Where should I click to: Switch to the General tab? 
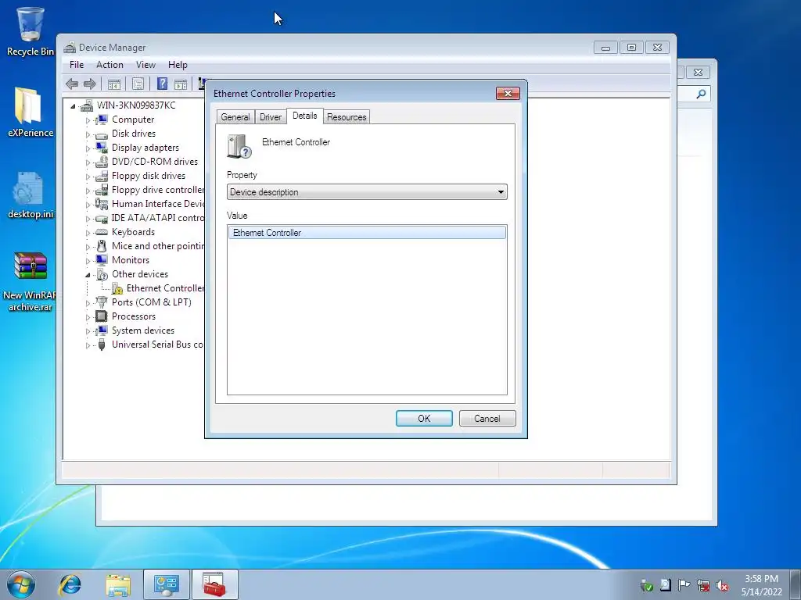tap(235, 117)
